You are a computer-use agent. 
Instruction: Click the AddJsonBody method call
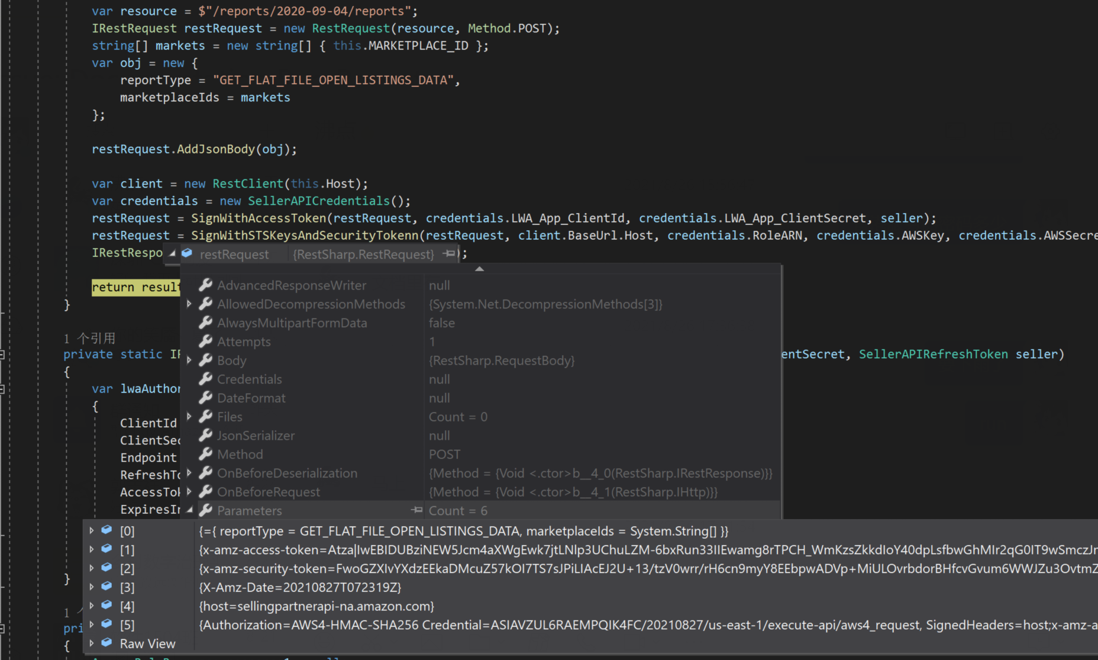click(216, 149)
